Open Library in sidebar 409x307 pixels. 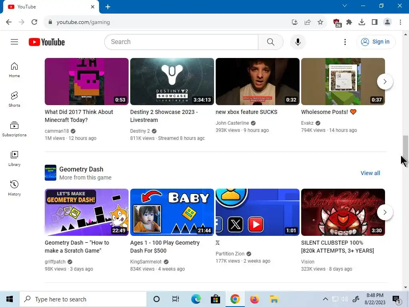pyautogui.click(x=14, y=158)
